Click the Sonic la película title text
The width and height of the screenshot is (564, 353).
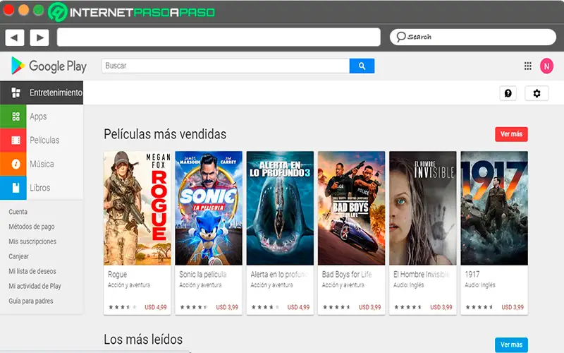click(x=203, y=275)
